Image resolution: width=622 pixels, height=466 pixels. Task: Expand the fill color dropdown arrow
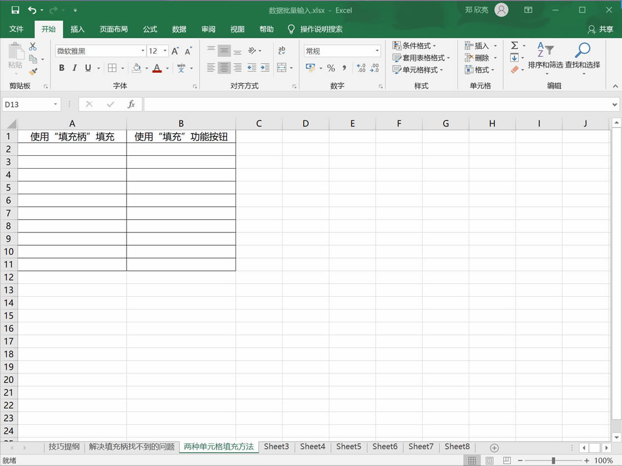coord(146,68)
